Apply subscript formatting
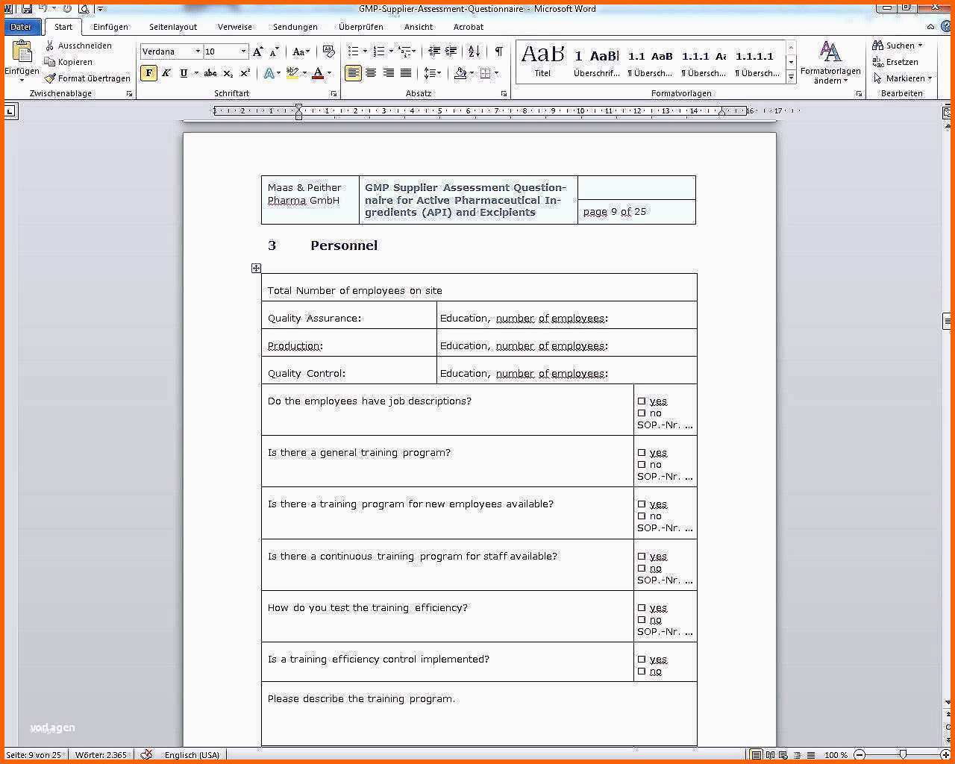Viewport: 955px width, 764px height. [x=228, y=73]
